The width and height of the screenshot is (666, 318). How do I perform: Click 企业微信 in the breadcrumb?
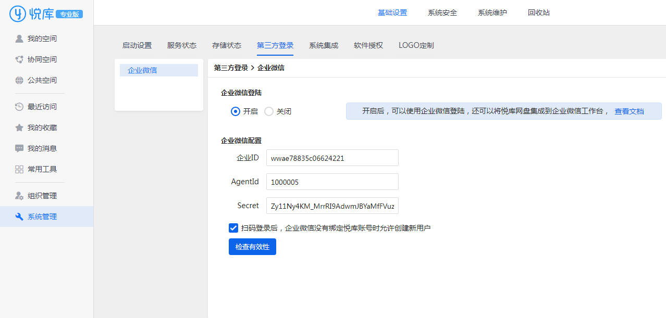click(x=271, y=68)
